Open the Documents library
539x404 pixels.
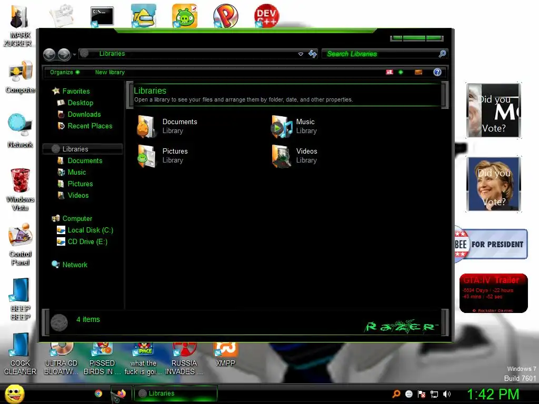[x=167, y=126]
